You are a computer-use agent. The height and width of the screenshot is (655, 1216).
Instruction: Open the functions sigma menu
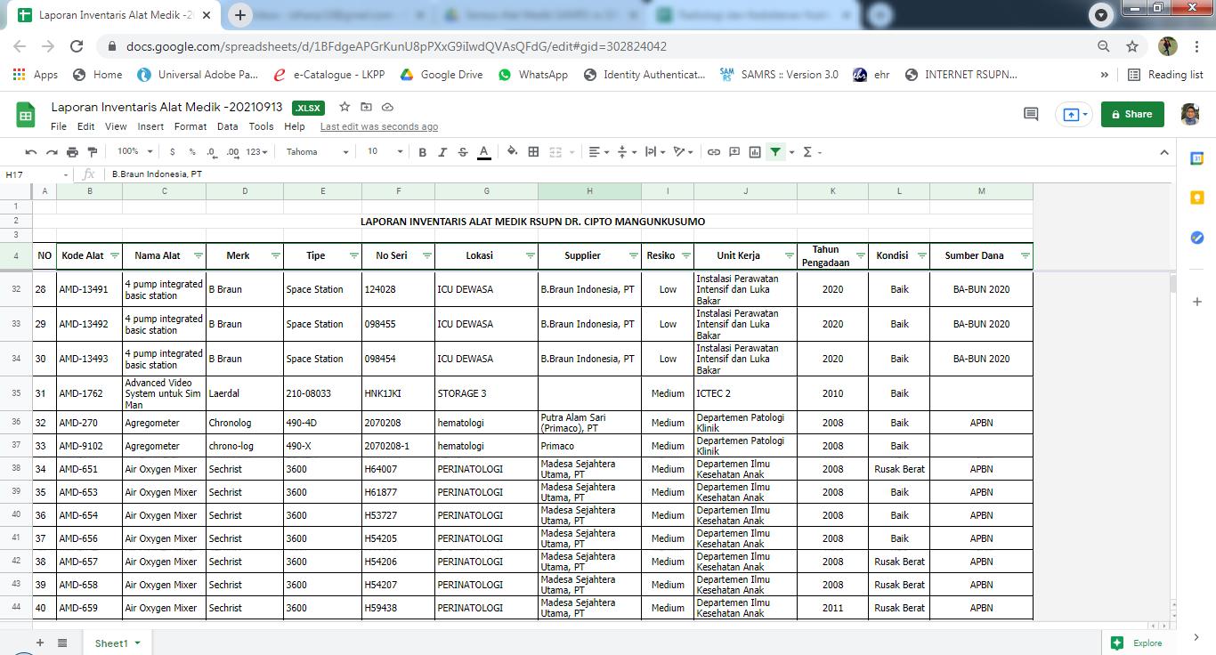coord(812,152)
